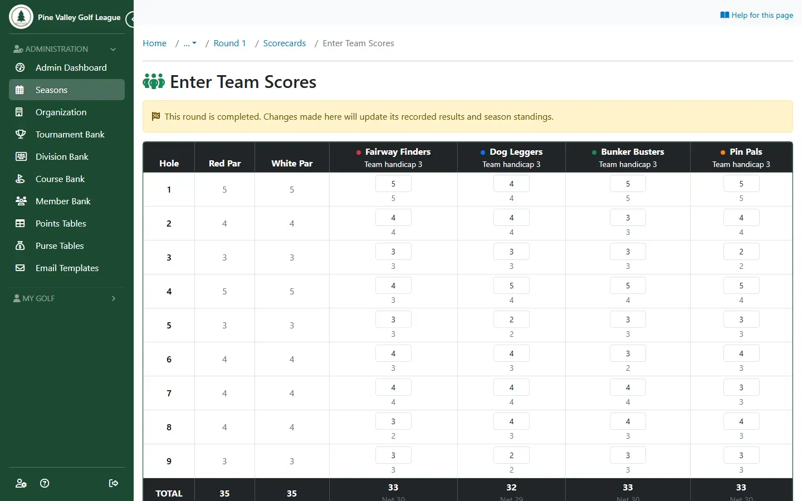Collapse the sidebar with the arrow button
The image size is (802, 501).
(131, 19)
